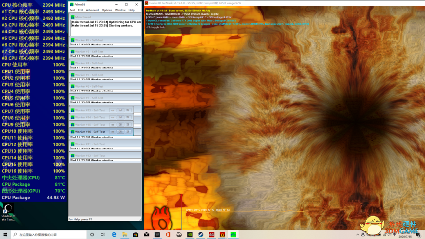Open the Windows Start menu
425x239 pixels.
5,235
